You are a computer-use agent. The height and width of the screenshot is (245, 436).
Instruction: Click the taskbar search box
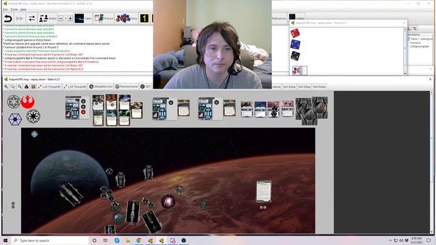(50, 240)
